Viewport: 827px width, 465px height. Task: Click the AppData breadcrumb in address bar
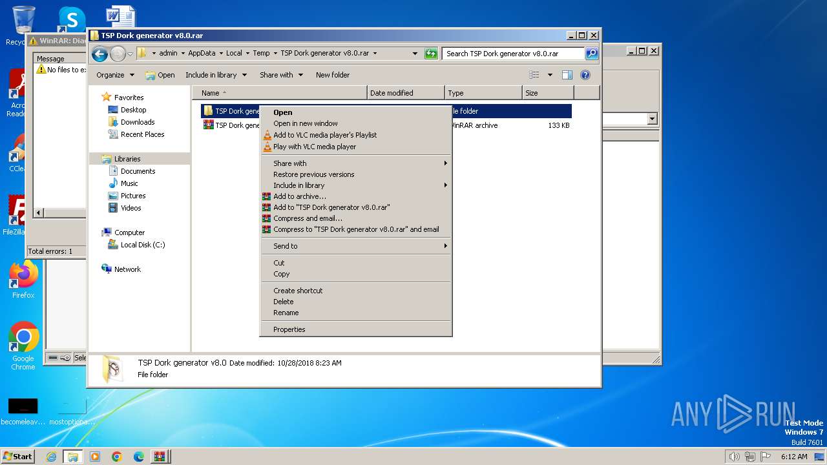202,54
